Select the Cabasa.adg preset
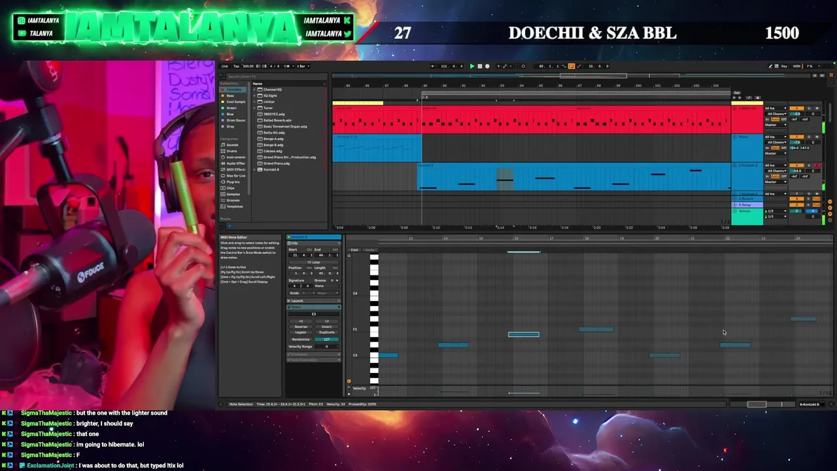837x471 pixels. tap(273, 151)
